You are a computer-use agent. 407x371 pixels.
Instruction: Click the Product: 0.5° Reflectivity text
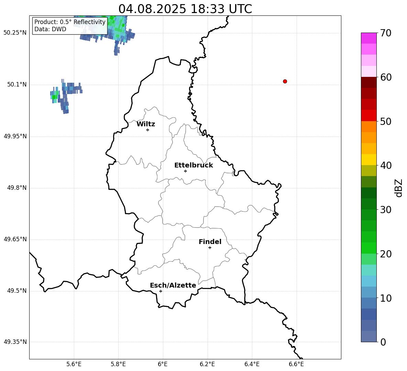[x=70, y=22]
